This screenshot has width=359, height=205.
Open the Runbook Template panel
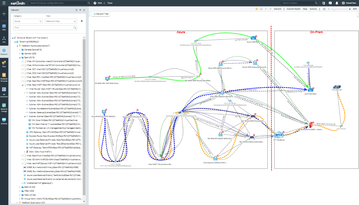click(4, 76)
